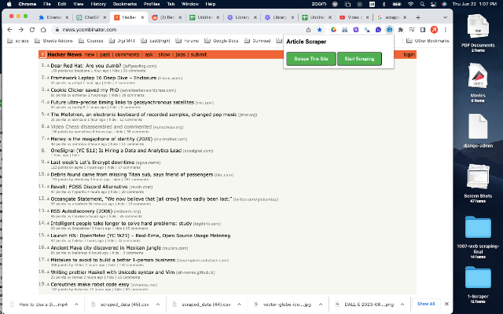Open a new tab with plus button
Screen dimensions: 503x314
tap(417, 17)
